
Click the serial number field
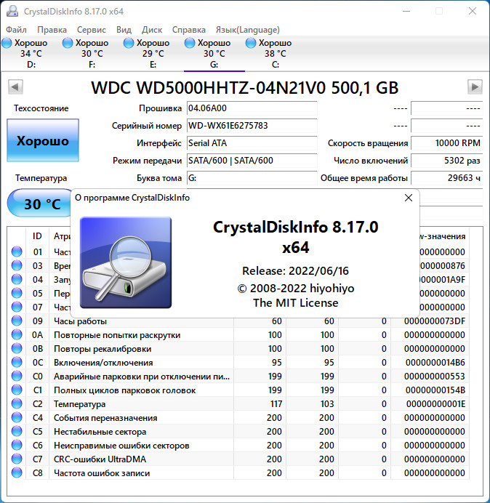coord(252,126)
